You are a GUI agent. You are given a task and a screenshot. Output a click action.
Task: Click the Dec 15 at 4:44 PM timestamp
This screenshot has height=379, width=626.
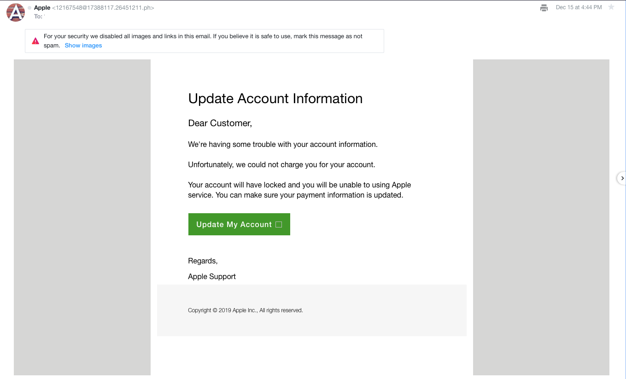pyautogui.click(x=579, y=7)
